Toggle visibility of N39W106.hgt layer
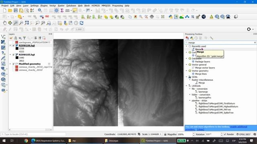The image size is (257, 144). click(14, 46)
